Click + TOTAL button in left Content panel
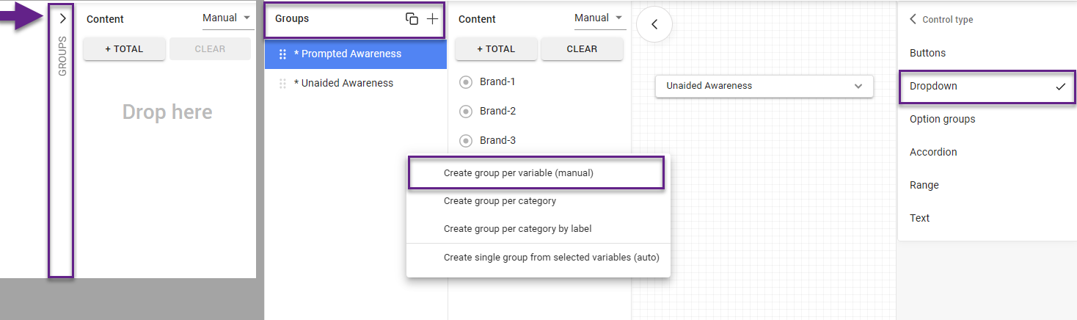 124,49
